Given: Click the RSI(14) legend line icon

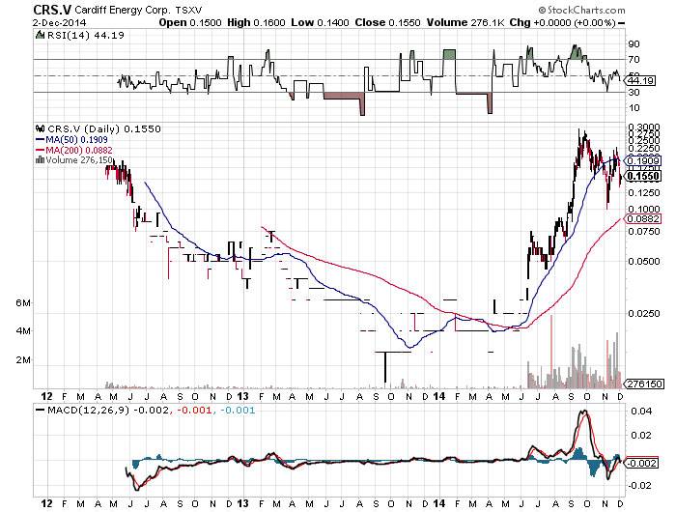Looking at the screenshot, I should coord(39,35).
